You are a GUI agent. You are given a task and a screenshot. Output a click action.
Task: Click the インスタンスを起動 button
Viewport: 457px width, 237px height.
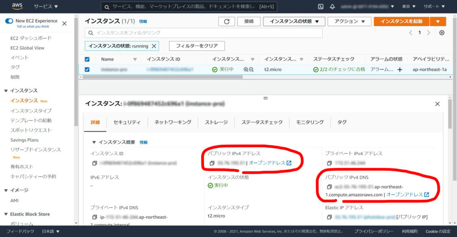tap(401, 21)
